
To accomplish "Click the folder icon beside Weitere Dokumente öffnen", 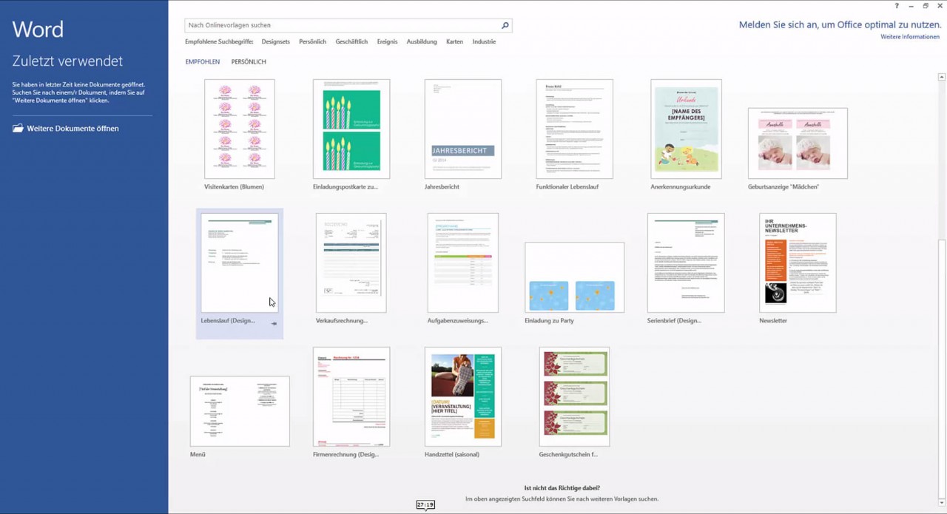I will 17,127.
